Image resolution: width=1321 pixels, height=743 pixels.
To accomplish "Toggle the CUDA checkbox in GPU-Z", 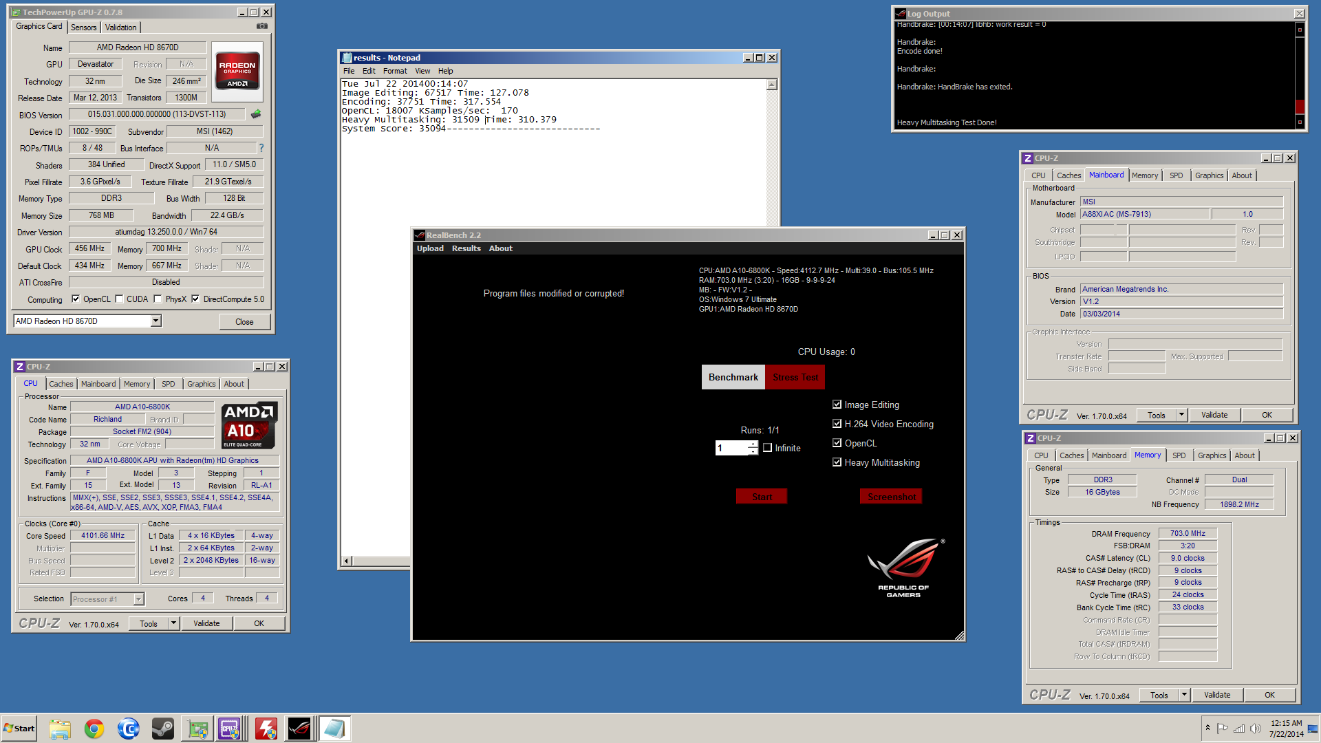I will pos(120,299).
